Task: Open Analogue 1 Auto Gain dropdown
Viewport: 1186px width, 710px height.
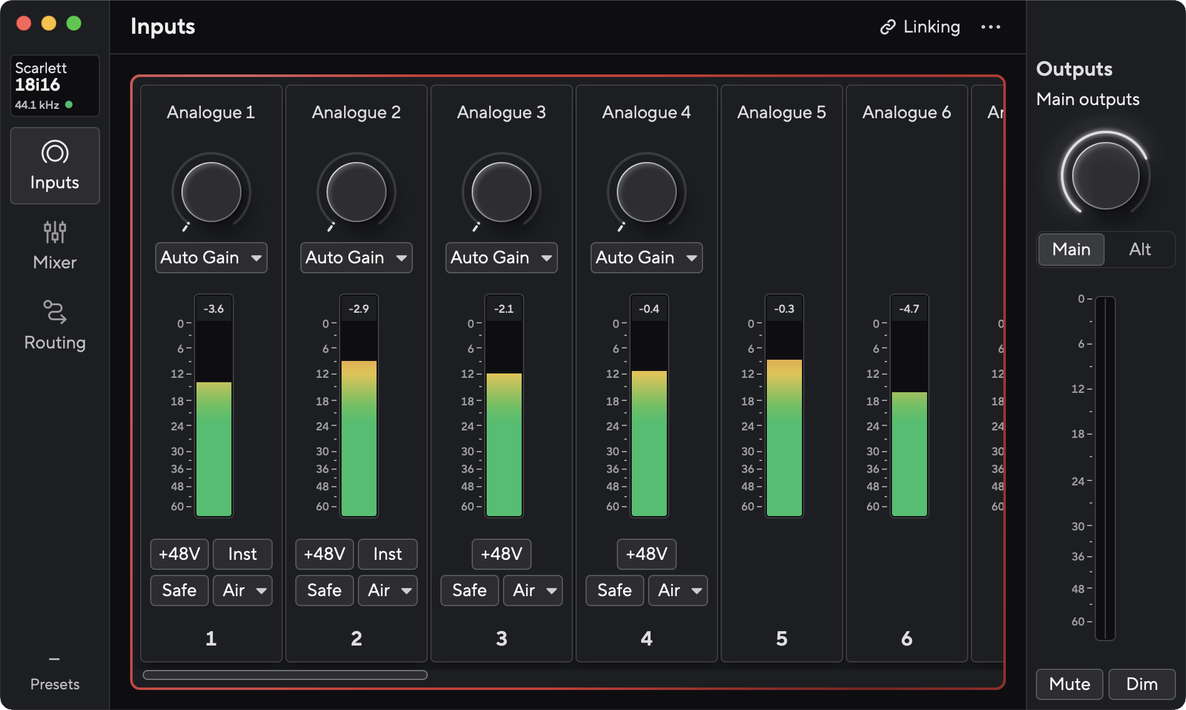Action: click(211, 258)
